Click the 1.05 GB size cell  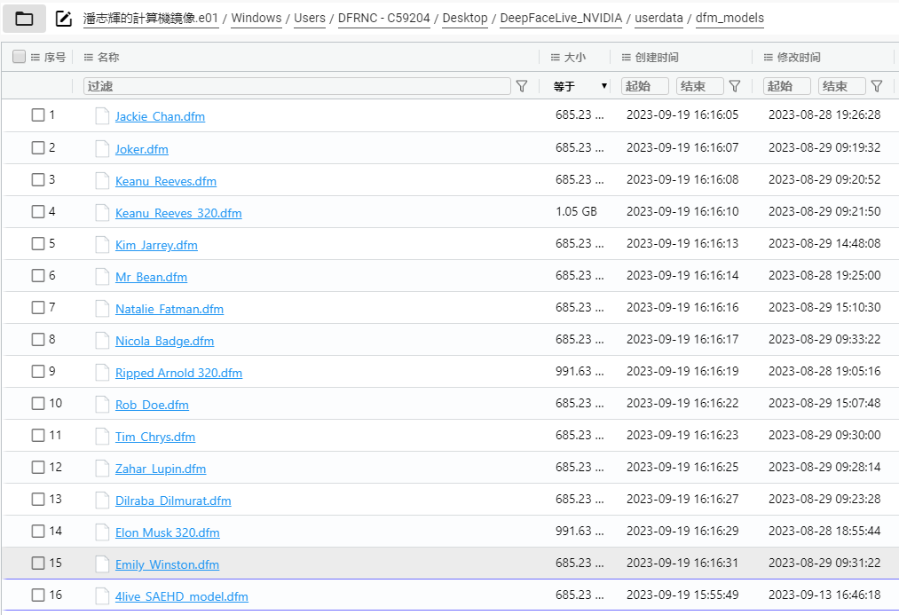(x=576, y=211)
